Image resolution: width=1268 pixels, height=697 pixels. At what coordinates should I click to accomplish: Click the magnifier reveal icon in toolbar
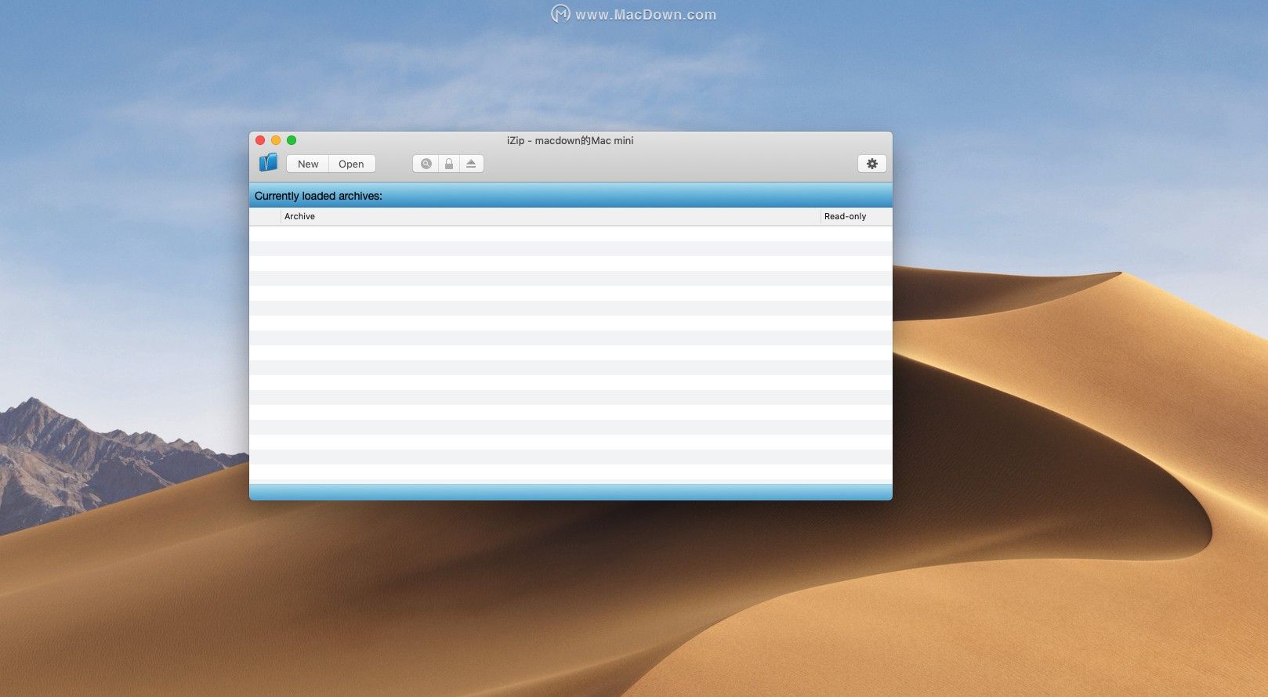point(426,164)
